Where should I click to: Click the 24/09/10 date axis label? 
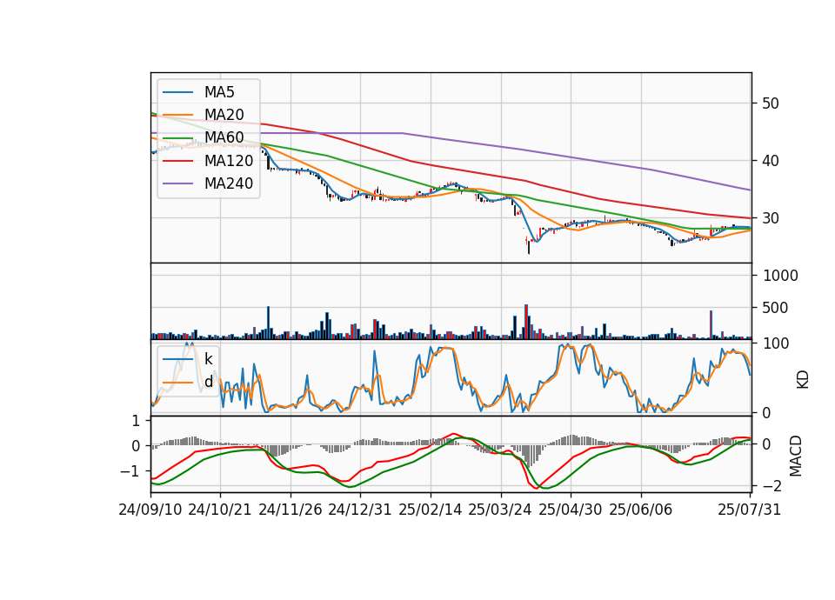click(x=150, y=510)
